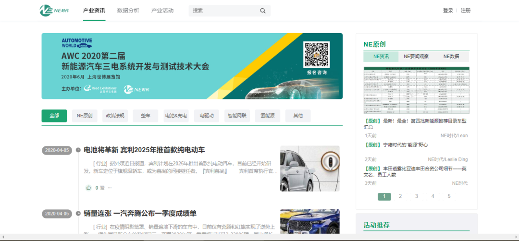Click the clock marker of 电池将革新 article

coord(78,150)
